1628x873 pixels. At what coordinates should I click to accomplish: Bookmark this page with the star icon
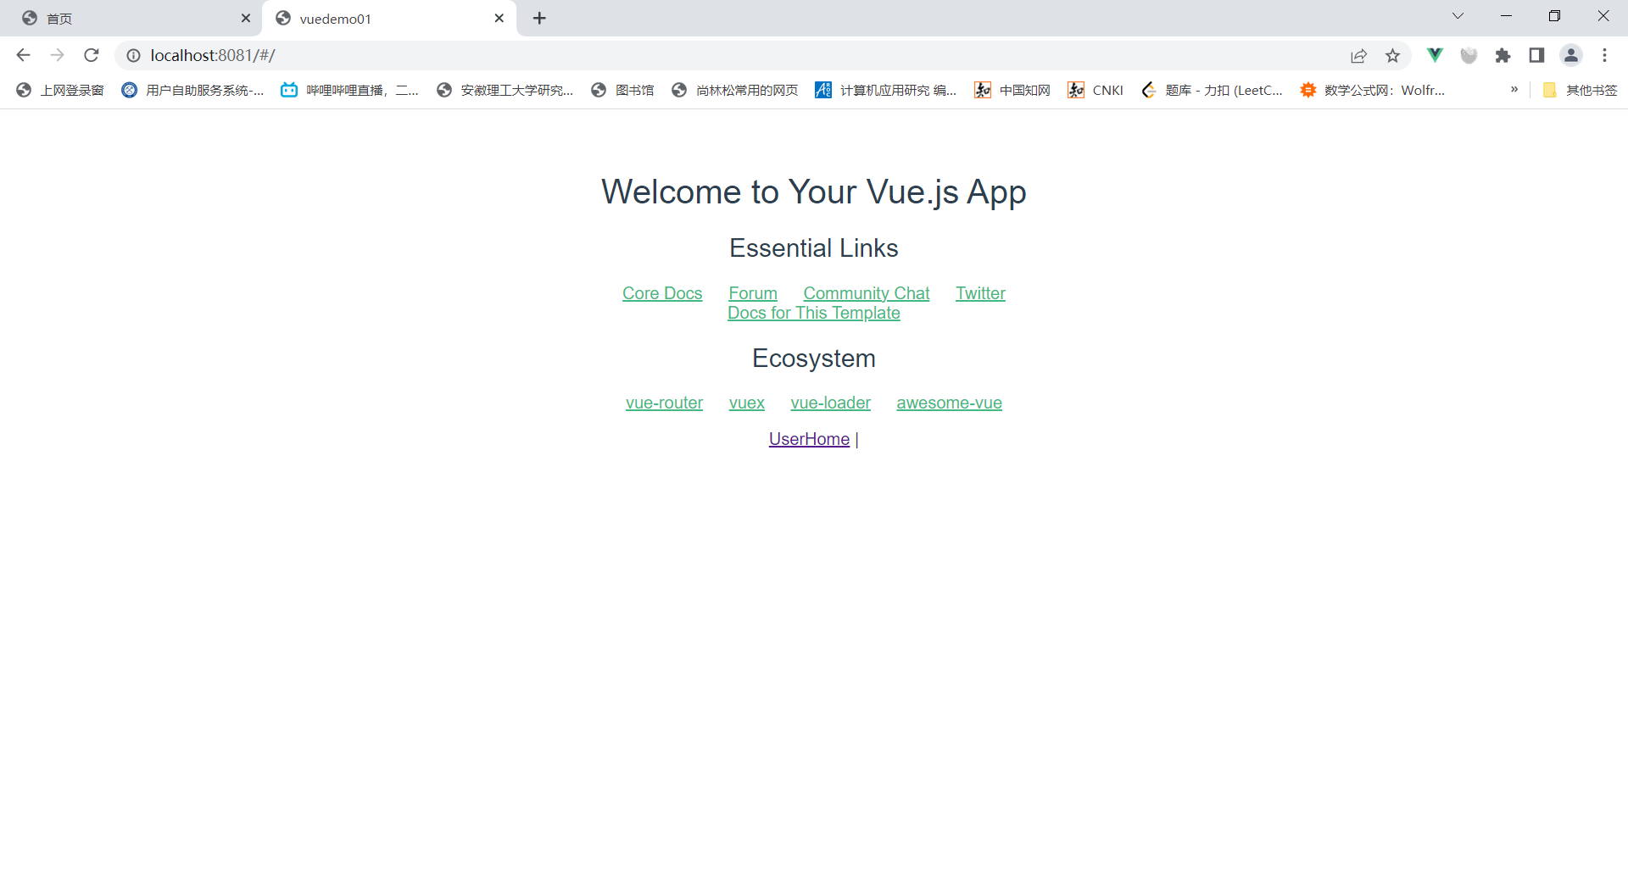[1392, 55]
